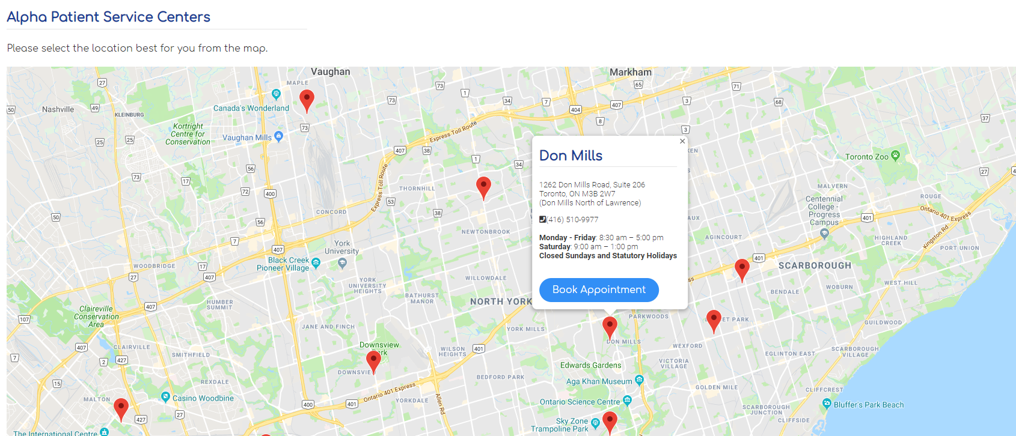Click Canada's Wonderland attraction icon
The height and width of the screenshot is (436, 1016).
(276, 94)
